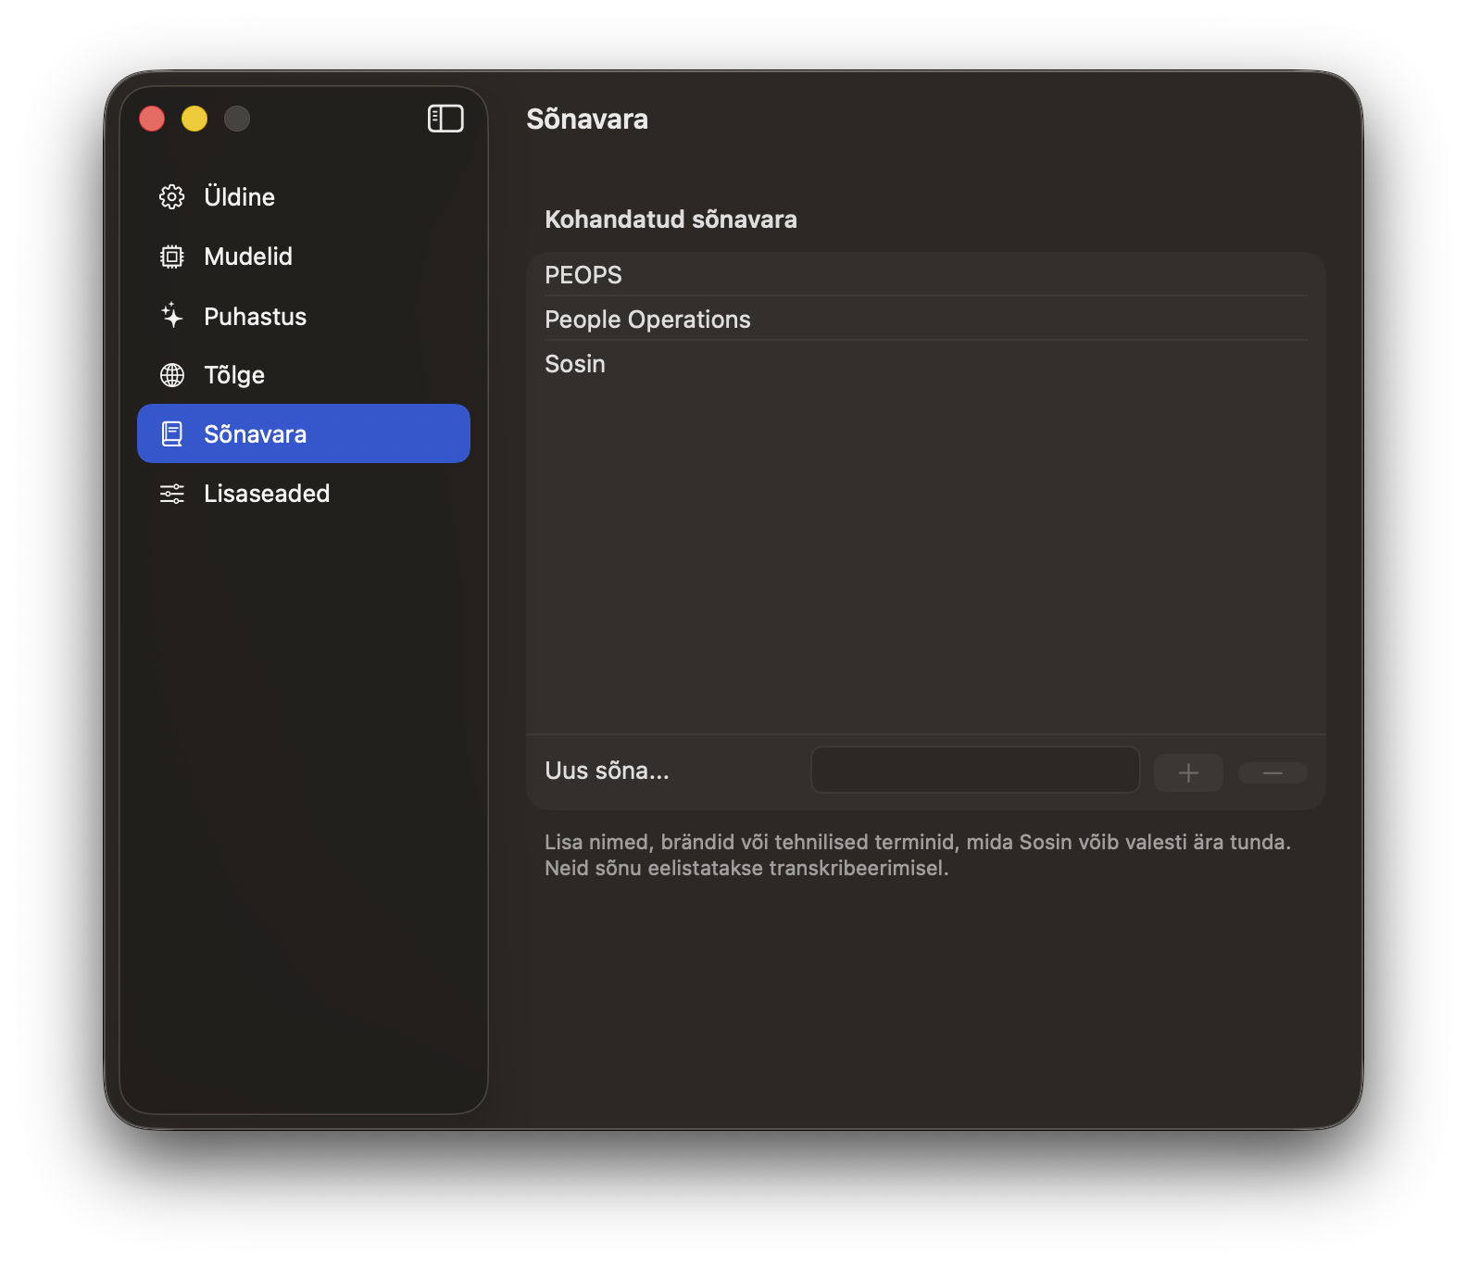The height and width of the screenshot is (1267, 1467).
Task: Select the PEOPS vocabulary entry
Action: pos(583,275)
